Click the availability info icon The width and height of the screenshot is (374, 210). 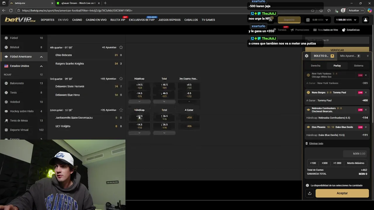coord(307,185)
